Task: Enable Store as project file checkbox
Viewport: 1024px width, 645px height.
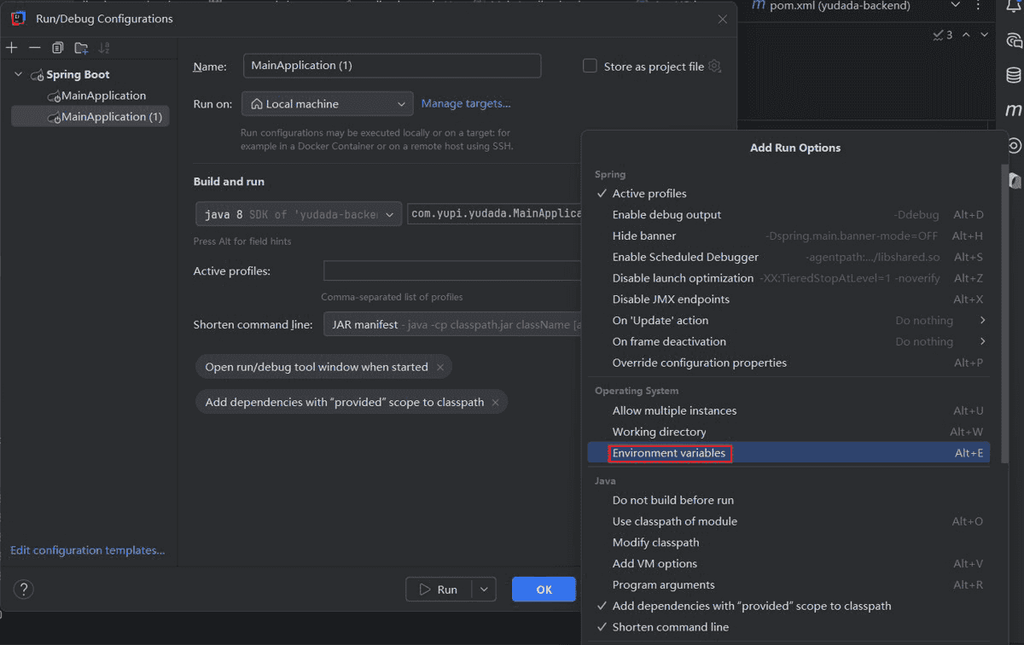Action: [590, 67]
